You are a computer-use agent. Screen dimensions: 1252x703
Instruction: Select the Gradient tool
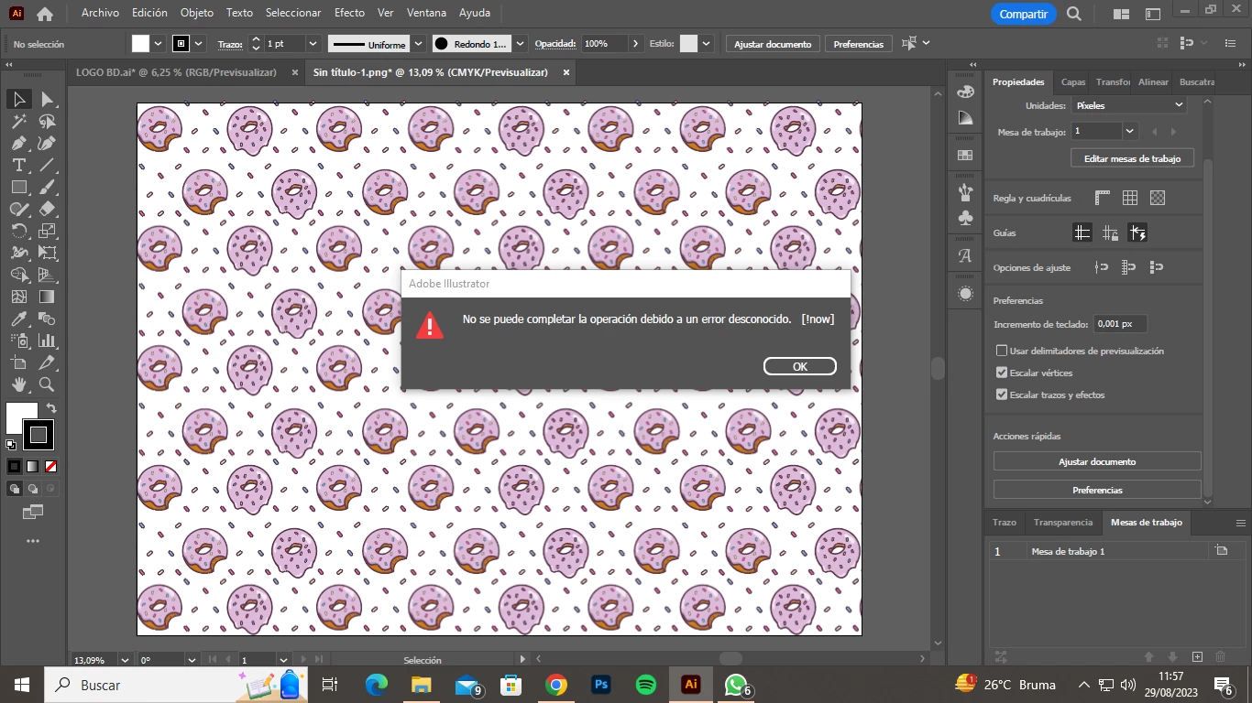[x=47, y=297]
